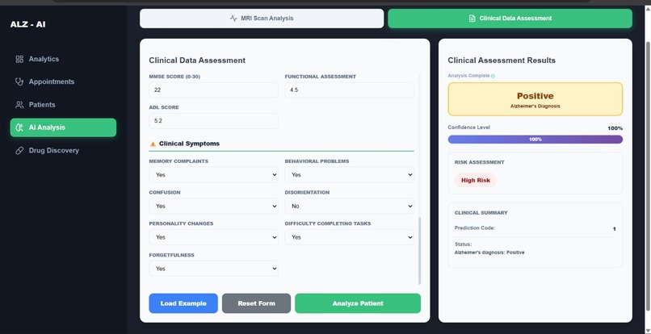Screen dimensions: 651x334
Task: Click the Confidence Level progress bar
Action: [x=535, y=140]
